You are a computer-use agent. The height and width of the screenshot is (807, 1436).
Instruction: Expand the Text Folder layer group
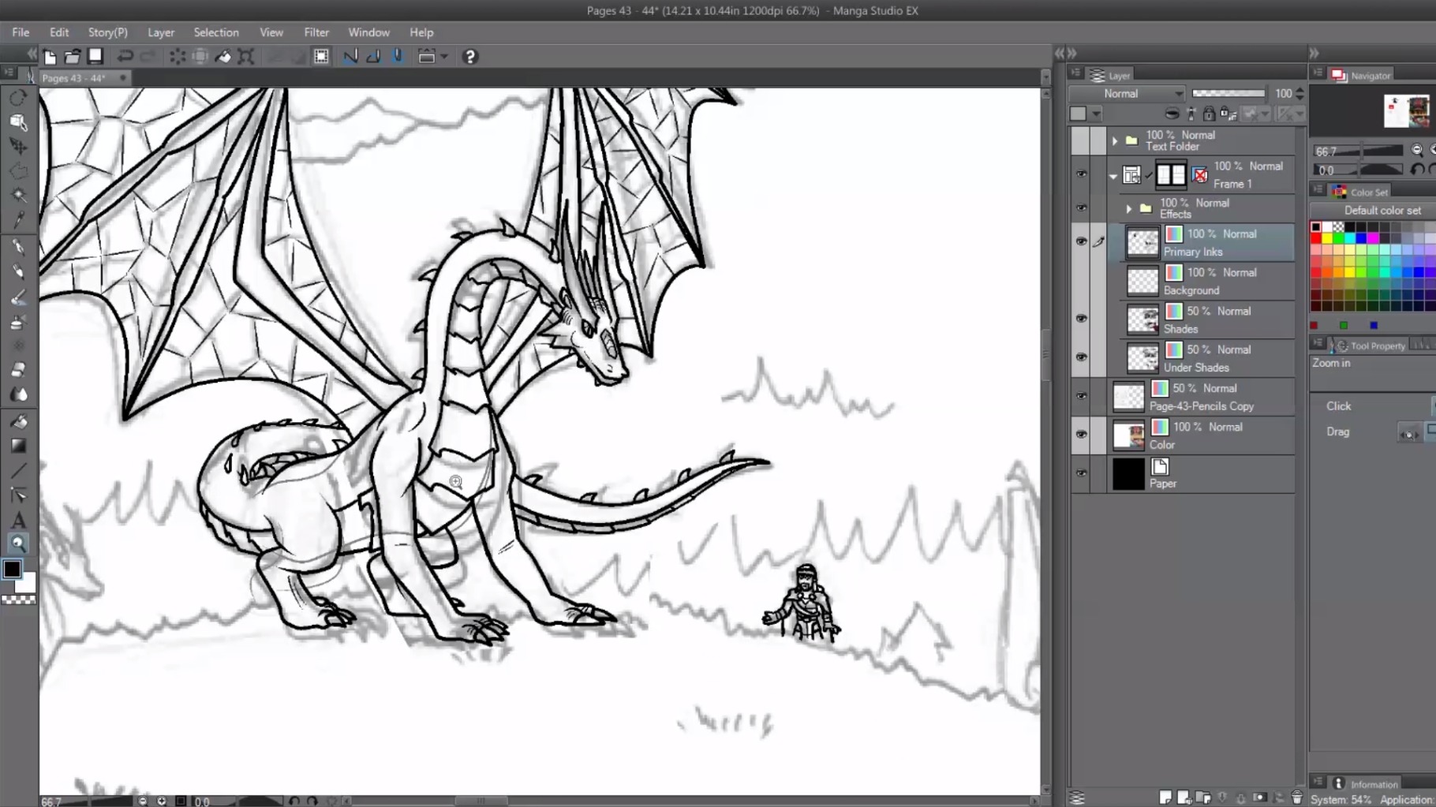[x=1115, y=141]
